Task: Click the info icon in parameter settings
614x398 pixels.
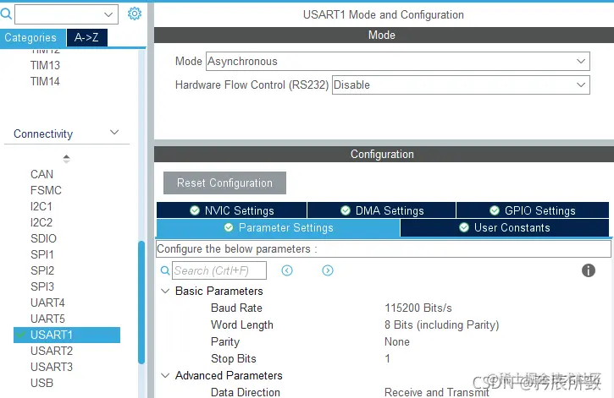Action: (588, 270)
